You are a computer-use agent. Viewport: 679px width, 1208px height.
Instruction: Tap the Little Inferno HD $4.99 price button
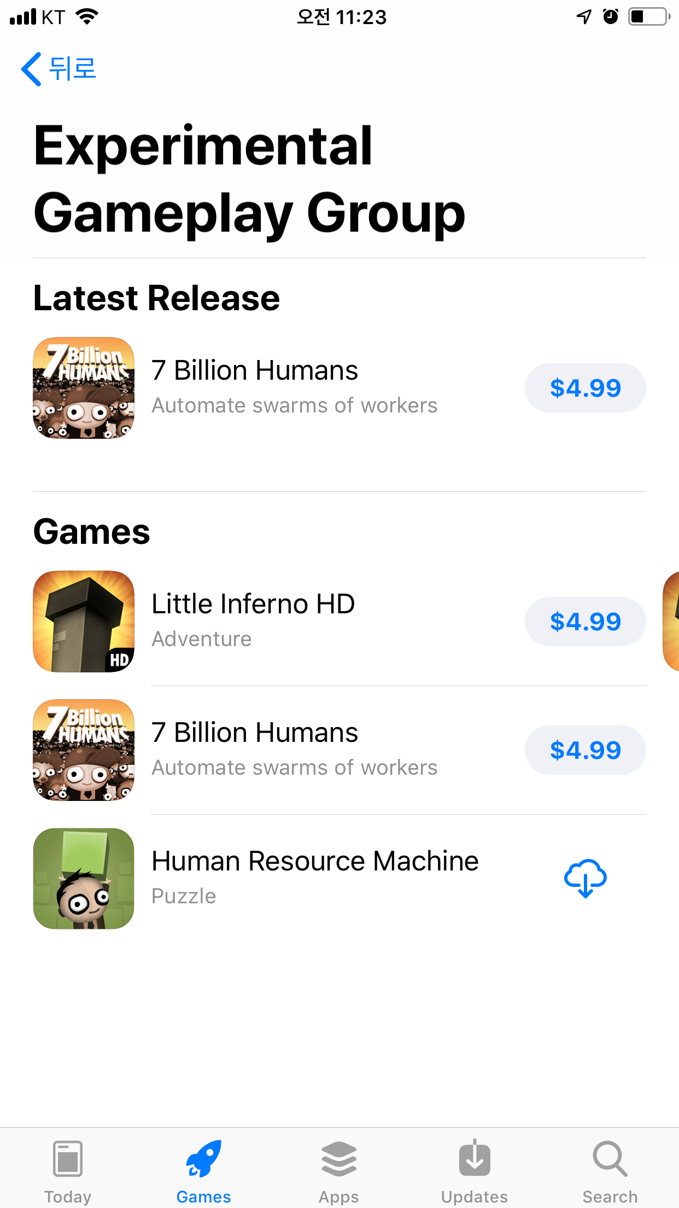[585, 622]
